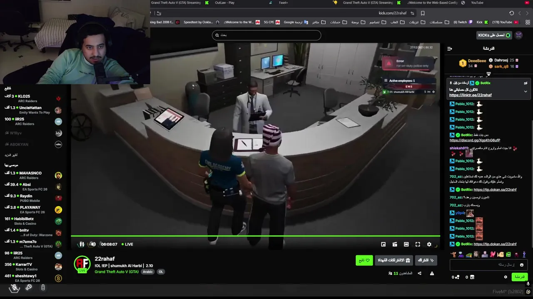Open Dahrooj gifter profile in leaderboard

tap(501, 60)
